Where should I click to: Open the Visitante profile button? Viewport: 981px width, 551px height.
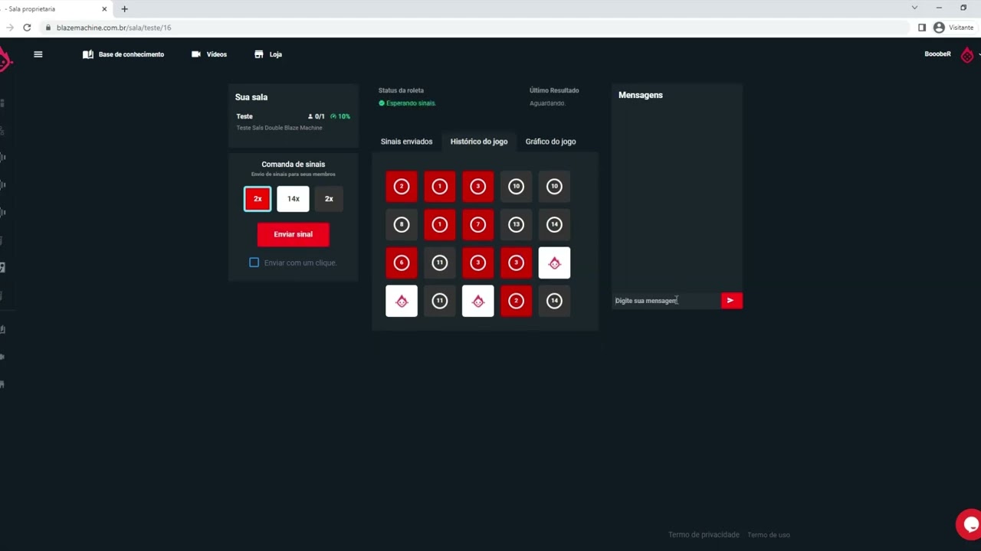953,28
